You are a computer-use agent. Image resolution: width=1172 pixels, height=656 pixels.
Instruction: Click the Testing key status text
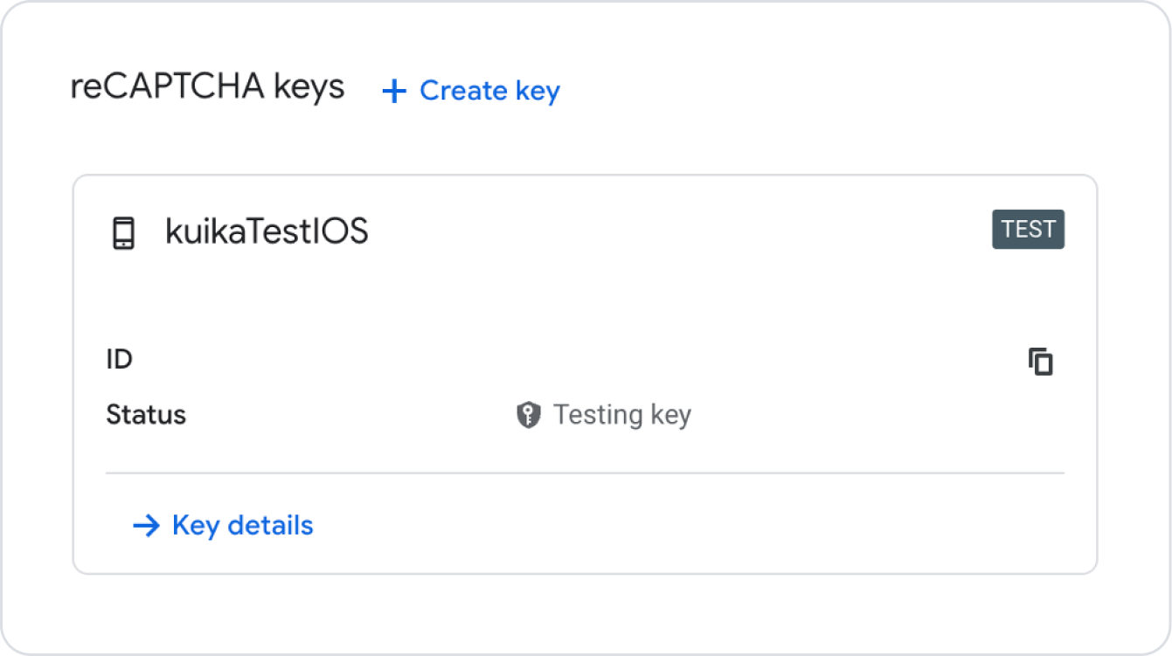(x=621, y=414)
